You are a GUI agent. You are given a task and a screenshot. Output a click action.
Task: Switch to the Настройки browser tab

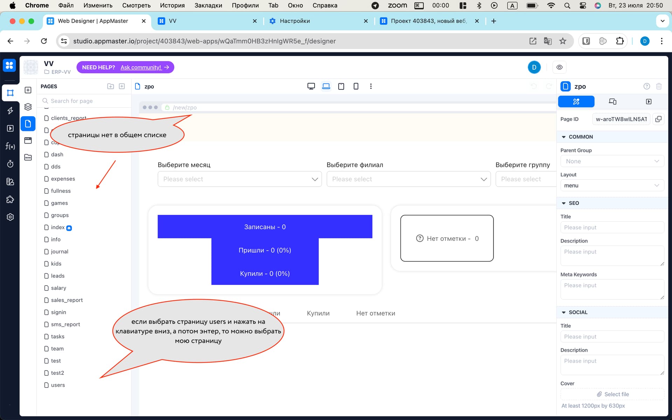(295, 21)
